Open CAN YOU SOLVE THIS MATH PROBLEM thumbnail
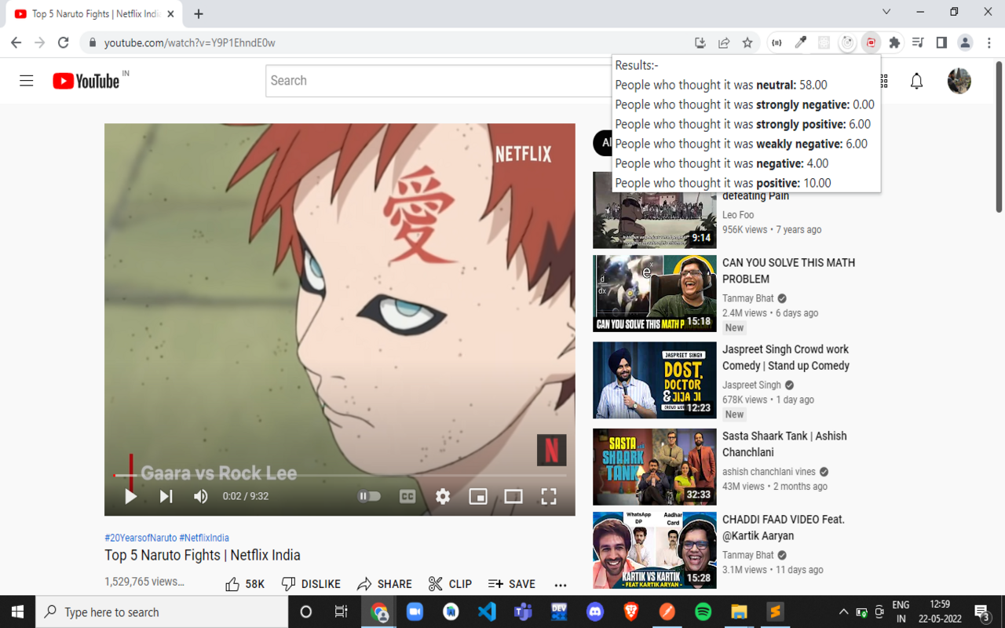Viewport: 1005px width, 628px height. coord(655,294)
